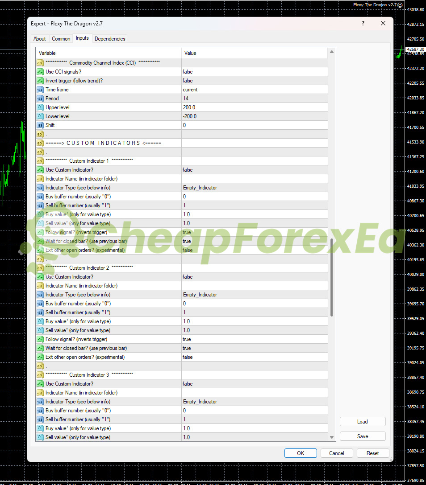
Task: Click the string icon beside the Custom Indicator 2 header
Action: point(40,268)
